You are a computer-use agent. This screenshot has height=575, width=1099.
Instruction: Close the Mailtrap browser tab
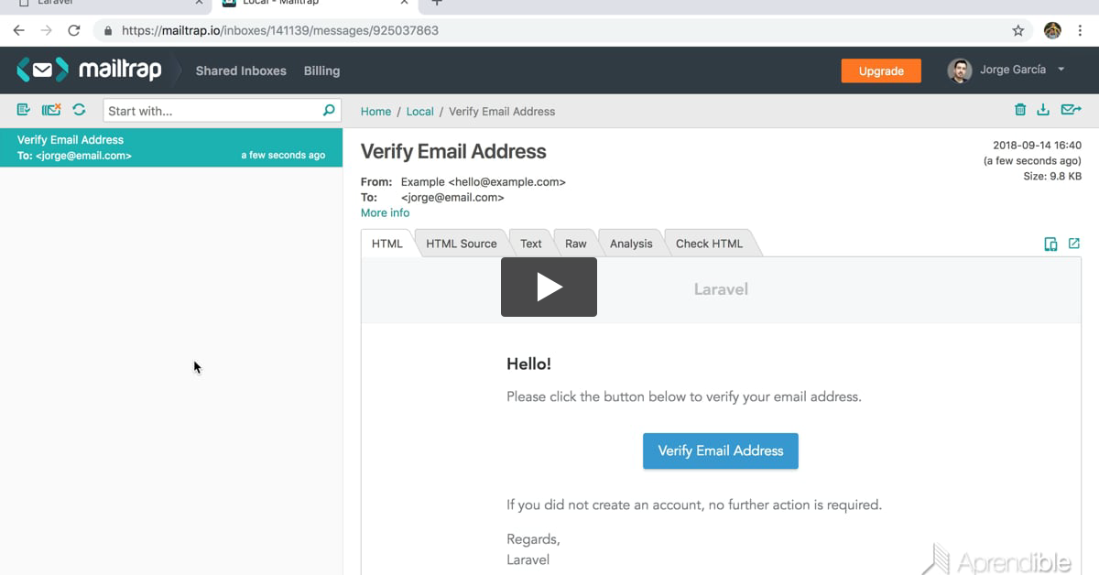click(404, 3)
